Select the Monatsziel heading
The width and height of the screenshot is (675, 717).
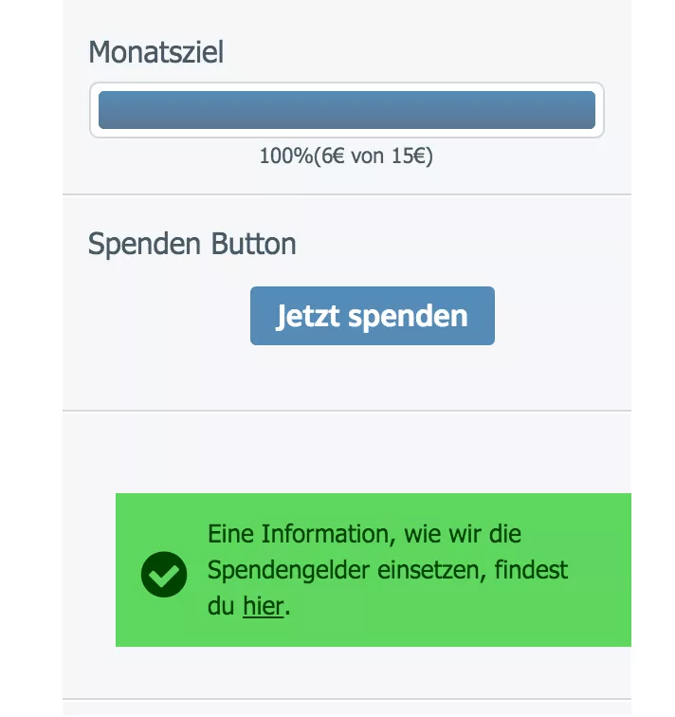coord(155,52)
